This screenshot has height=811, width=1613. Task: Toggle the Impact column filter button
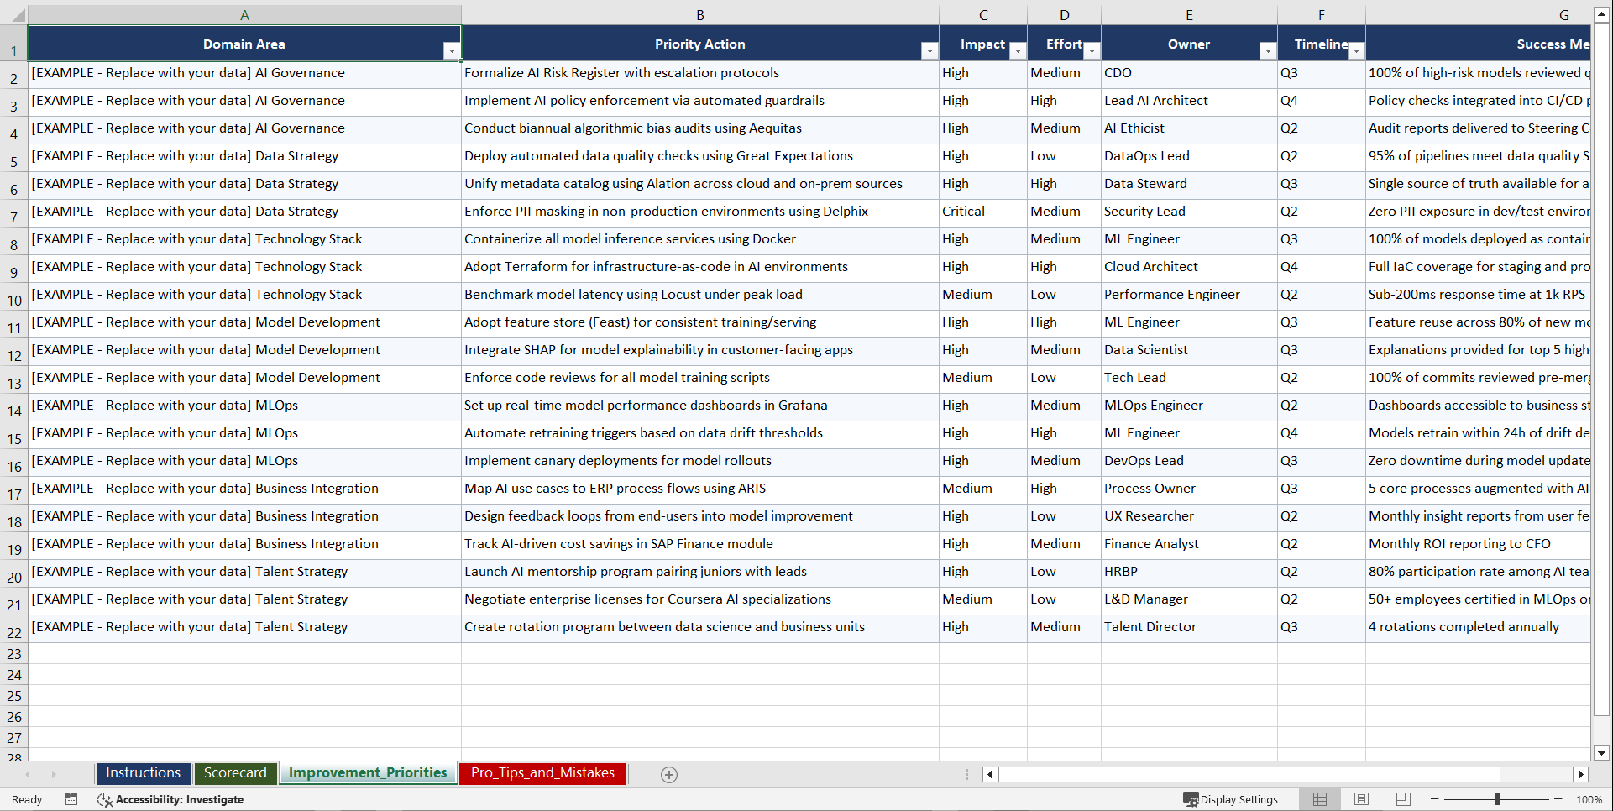click(x=1018, y=51)
